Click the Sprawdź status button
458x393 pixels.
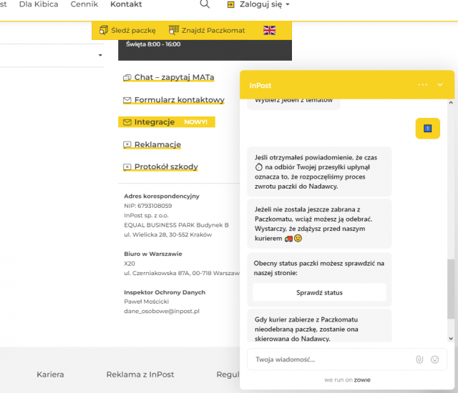pos(319,292)
